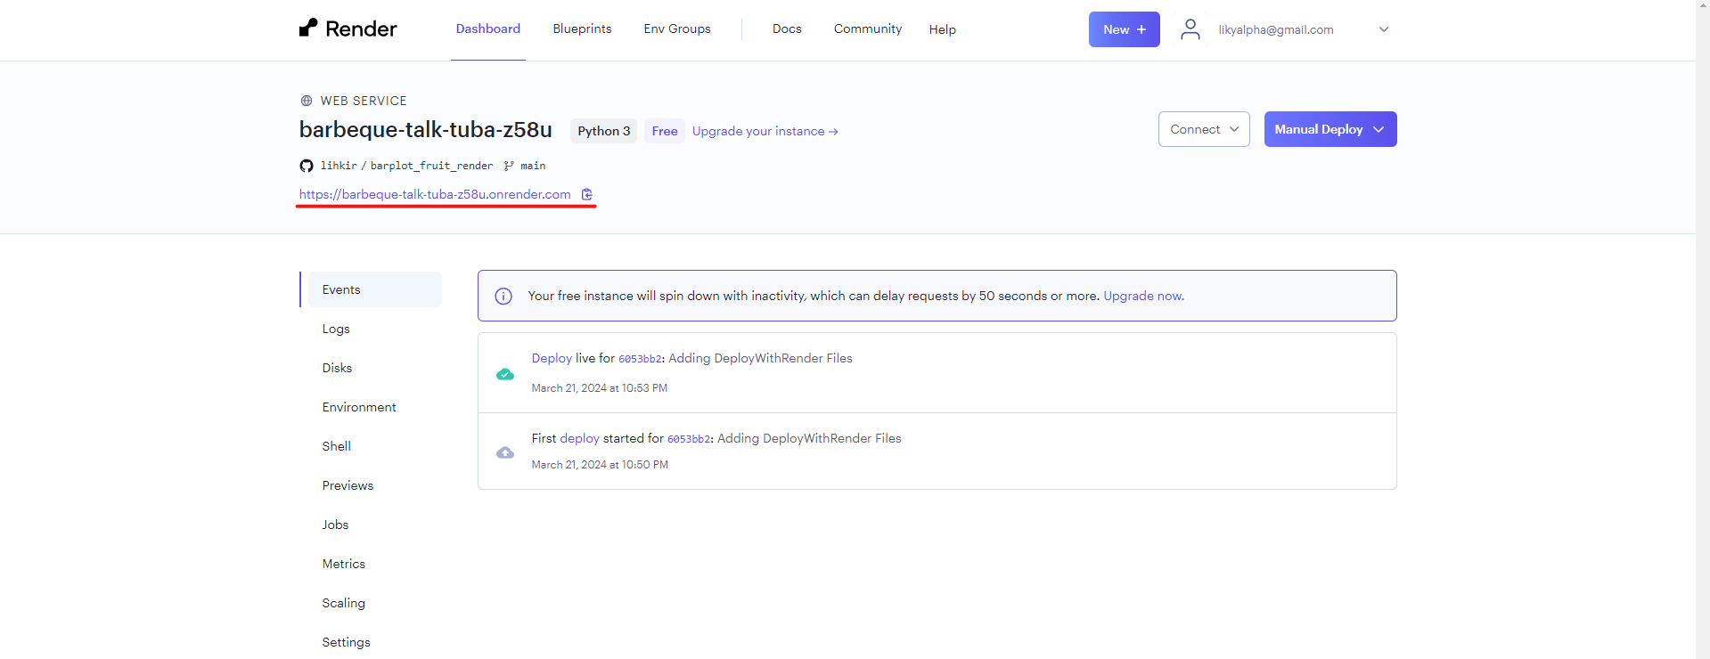Open the Community menu item
The width and height of the screenshot is (1710, 659).
point(868,28)
